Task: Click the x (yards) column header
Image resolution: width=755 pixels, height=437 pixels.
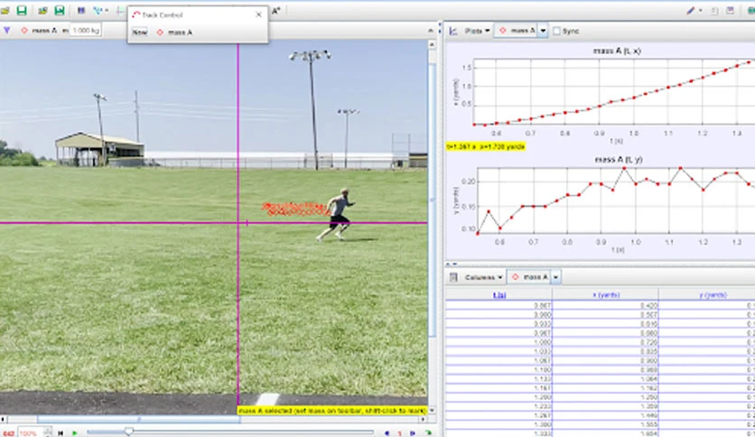Action: [606, 294]
